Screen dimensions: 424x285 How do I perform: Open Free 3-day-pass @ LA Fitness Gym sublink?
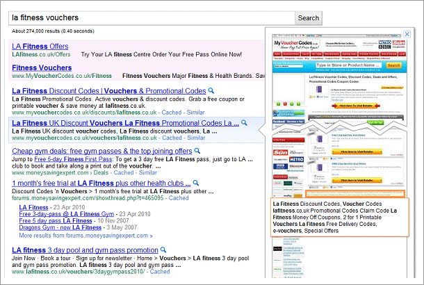pos(66,214)
